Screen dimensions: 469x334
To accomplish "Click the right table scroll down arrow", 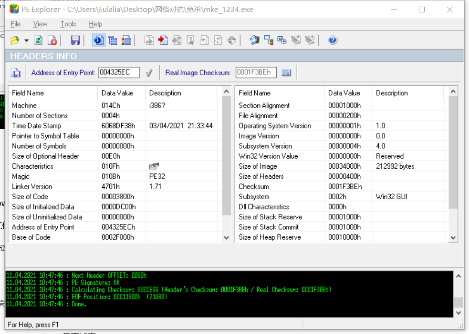I will click(453, 238).
